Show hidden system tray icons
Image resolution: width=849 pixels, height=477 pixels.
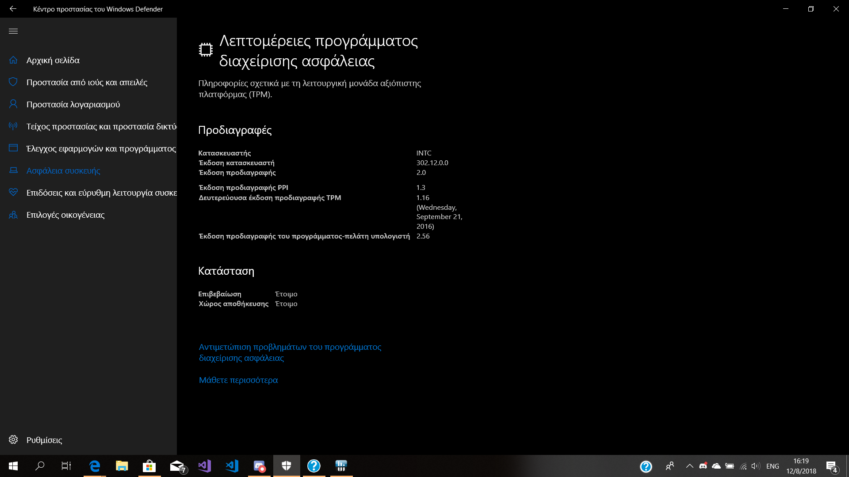click(689, 466)
